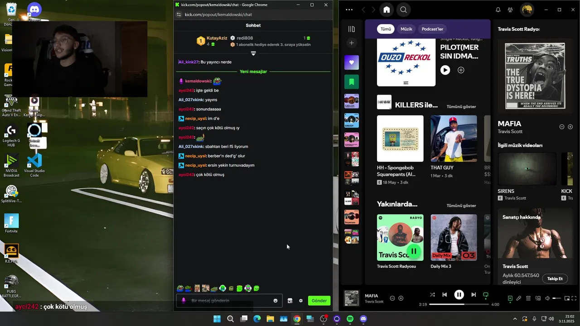Mute Spotify with the speaker icon
The image size is (580, 326).
click(x=547, y=298)
